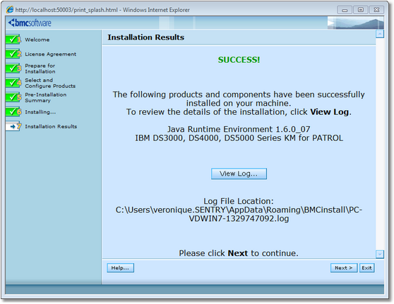Close the Internet Explorer window
The height and width of the screenshot is (304, 394).
pos(376,10)
